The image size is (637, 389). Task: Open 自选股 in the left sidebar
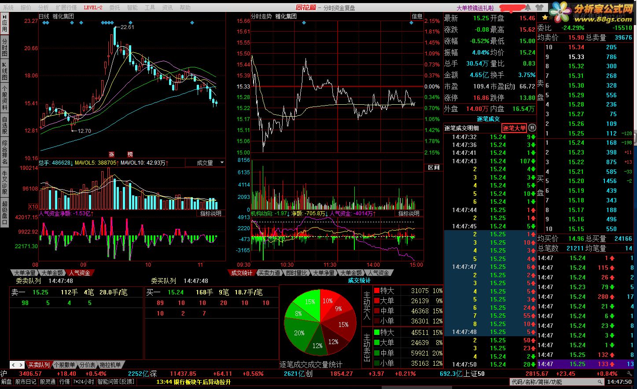point(4,125)
